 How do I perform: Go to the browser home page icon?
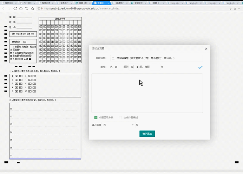coord(21,8)
